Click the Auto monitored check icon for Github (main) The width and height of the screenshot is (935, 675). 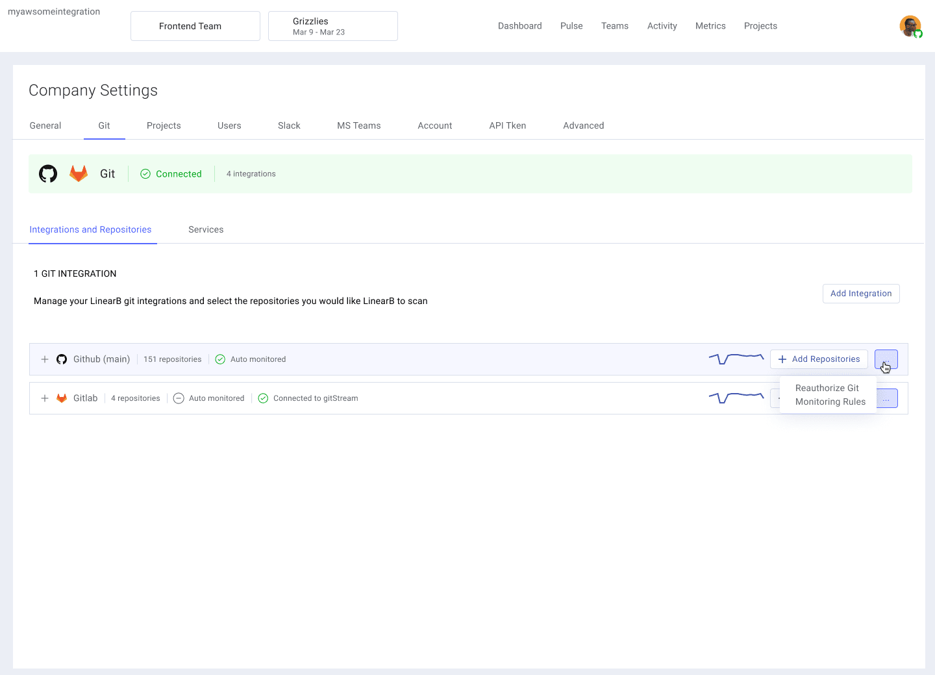[220, 359]
